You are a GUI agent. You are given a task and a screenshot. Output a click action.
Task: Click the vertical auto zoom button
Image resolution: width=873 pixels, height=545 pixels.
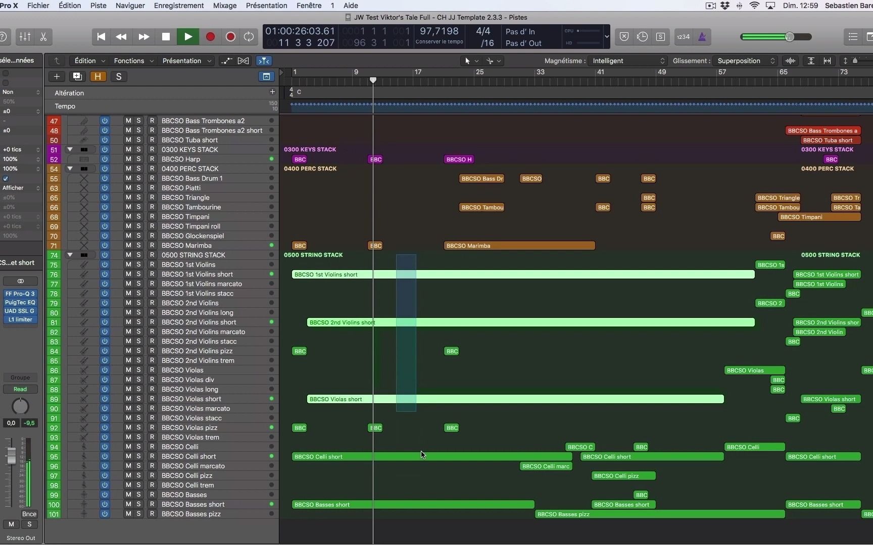[811, 61]
